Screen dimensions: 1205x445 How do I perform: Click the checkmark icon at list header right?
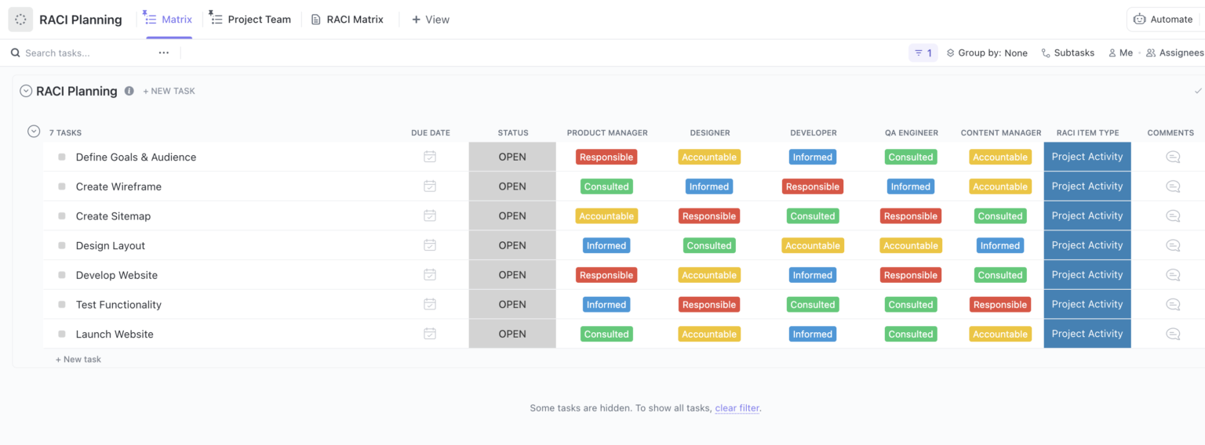point(1197,91)
